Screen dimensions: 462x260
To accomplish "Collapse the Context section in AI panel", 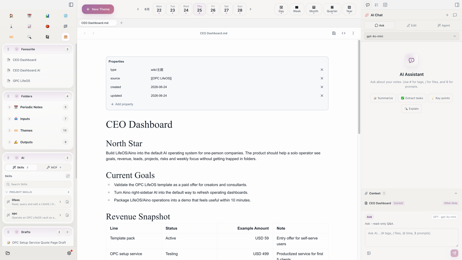I will pyautogui.click(x=456, y=194).
